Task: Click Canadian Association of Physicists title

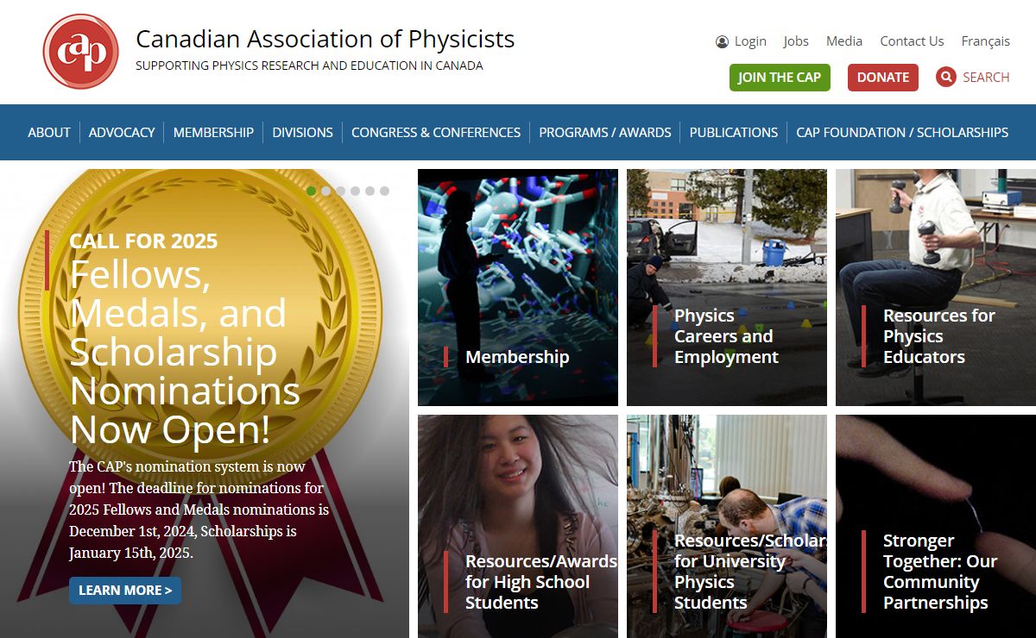Action: click(325, 39)
